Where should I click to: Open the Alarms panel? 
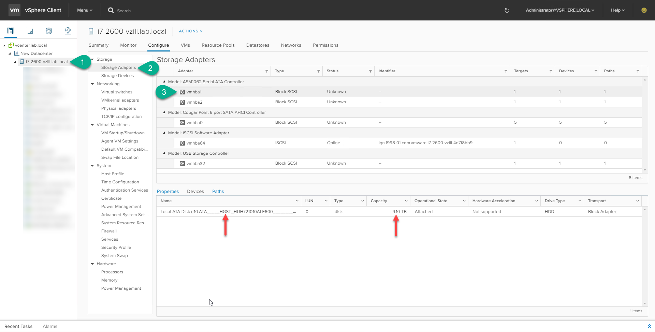tap(50, 326)
